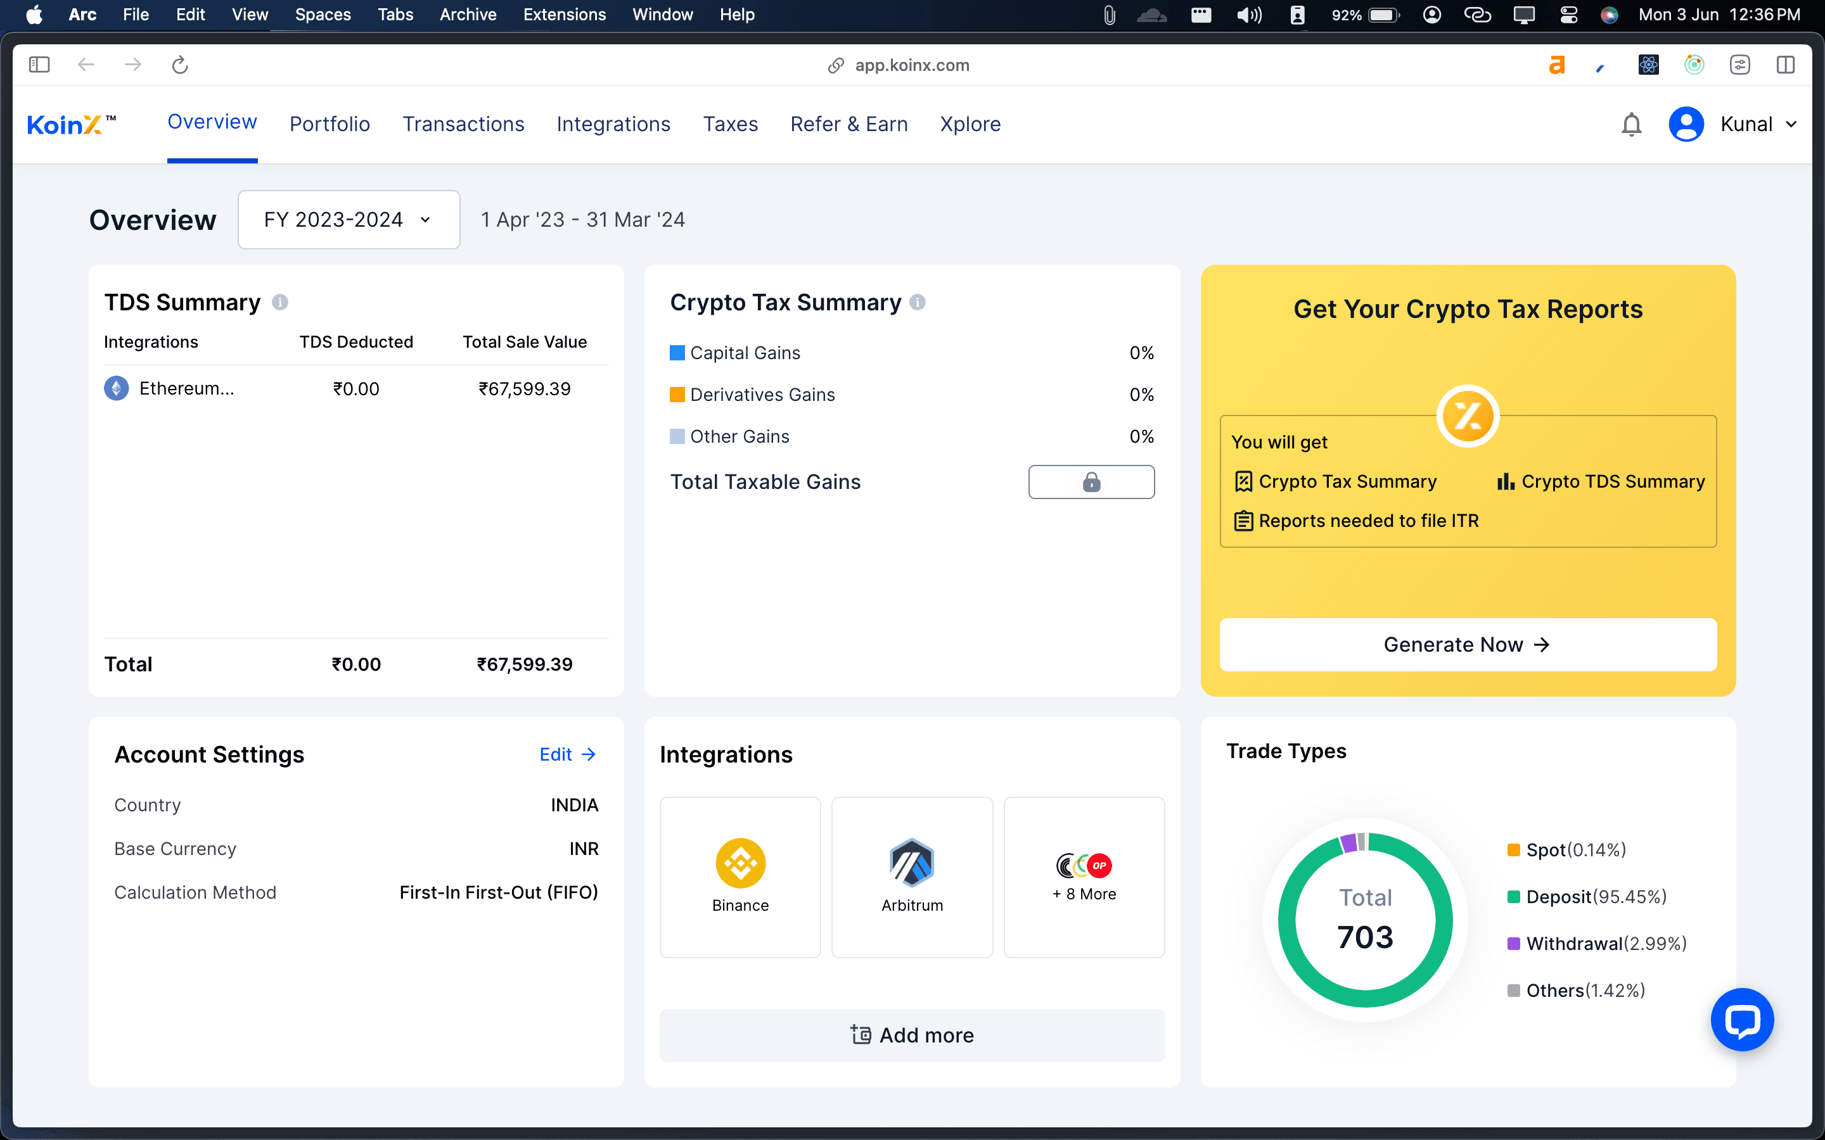Open macOS Control Center toggle icon
1825x1140 pixels.
point(1568,15)
